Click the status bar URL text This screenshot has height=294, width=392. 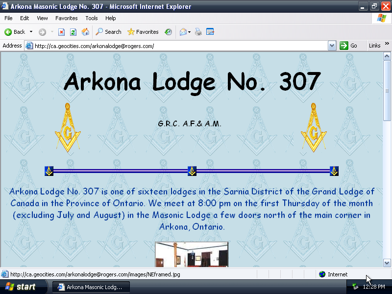pos(95,274)
